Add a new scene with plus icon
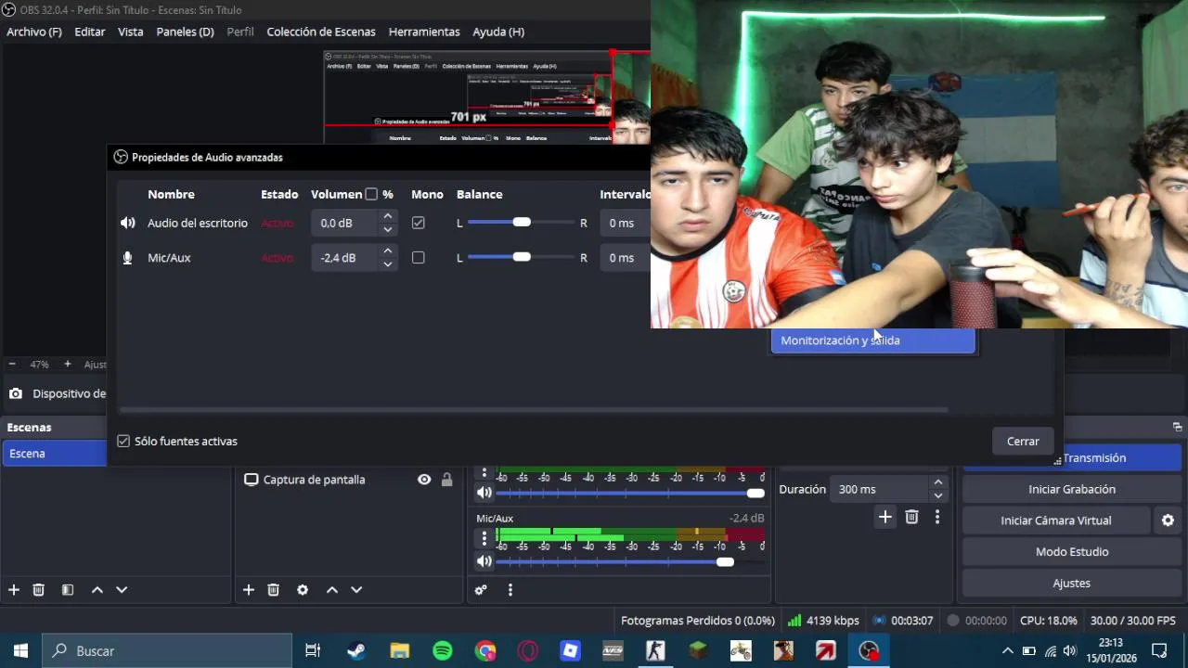The height and width of the screenshot is (668, 1188). tap(14, 590)
